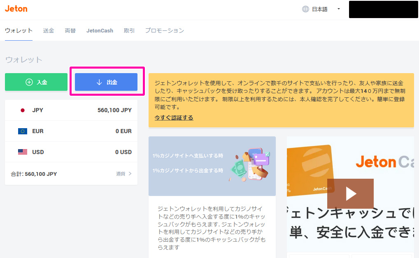This screenshot has height=258, width=419.
Task: Click the green 入金 deposit button
Action: pyautogui.click(x=36, y=82)
